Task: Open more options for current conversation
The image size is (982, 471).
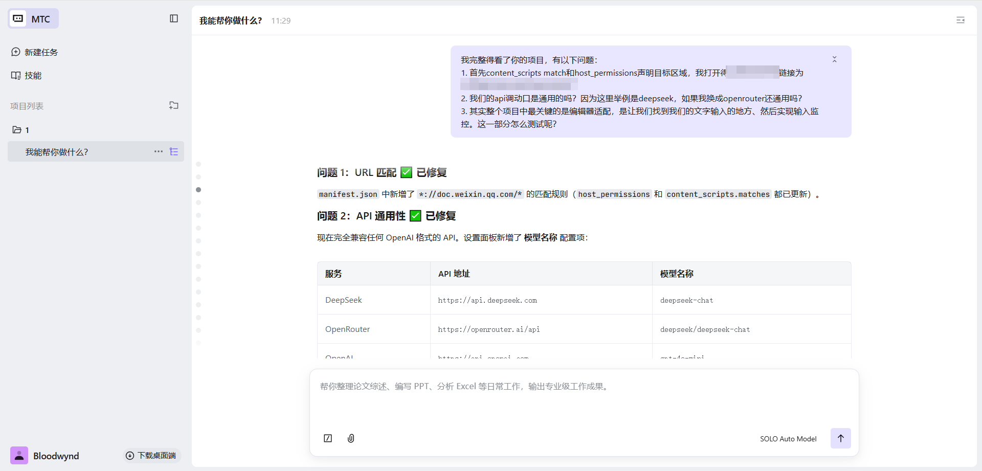Action: pyautogui.click(x=159, y=151)
